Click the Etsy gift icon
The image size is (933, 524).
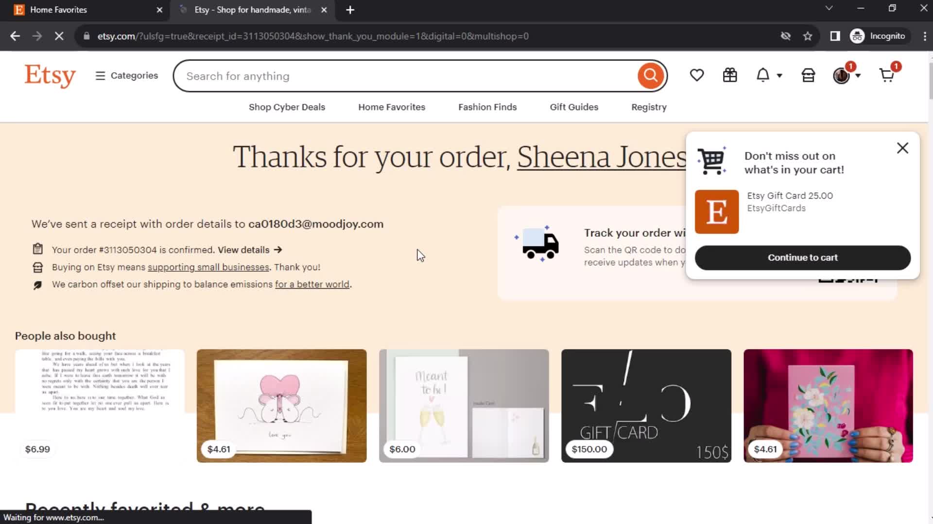730,76
